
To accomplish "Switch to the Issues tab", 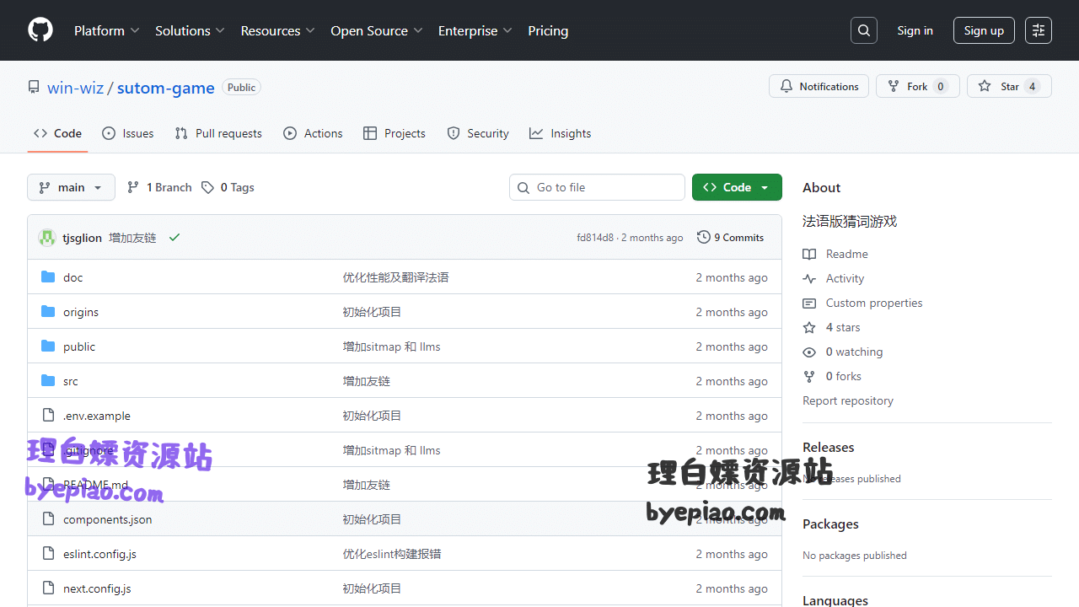I will click(x=127, y=133).
